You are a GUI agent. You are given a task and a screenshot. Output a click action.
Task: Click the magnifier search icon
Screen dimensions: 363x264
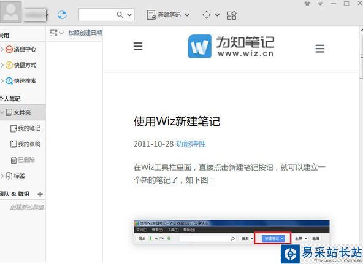(120, 15)
